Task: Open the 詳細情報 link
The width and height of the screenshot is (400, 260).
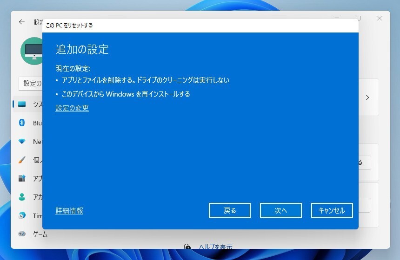Action: (69, 211)
